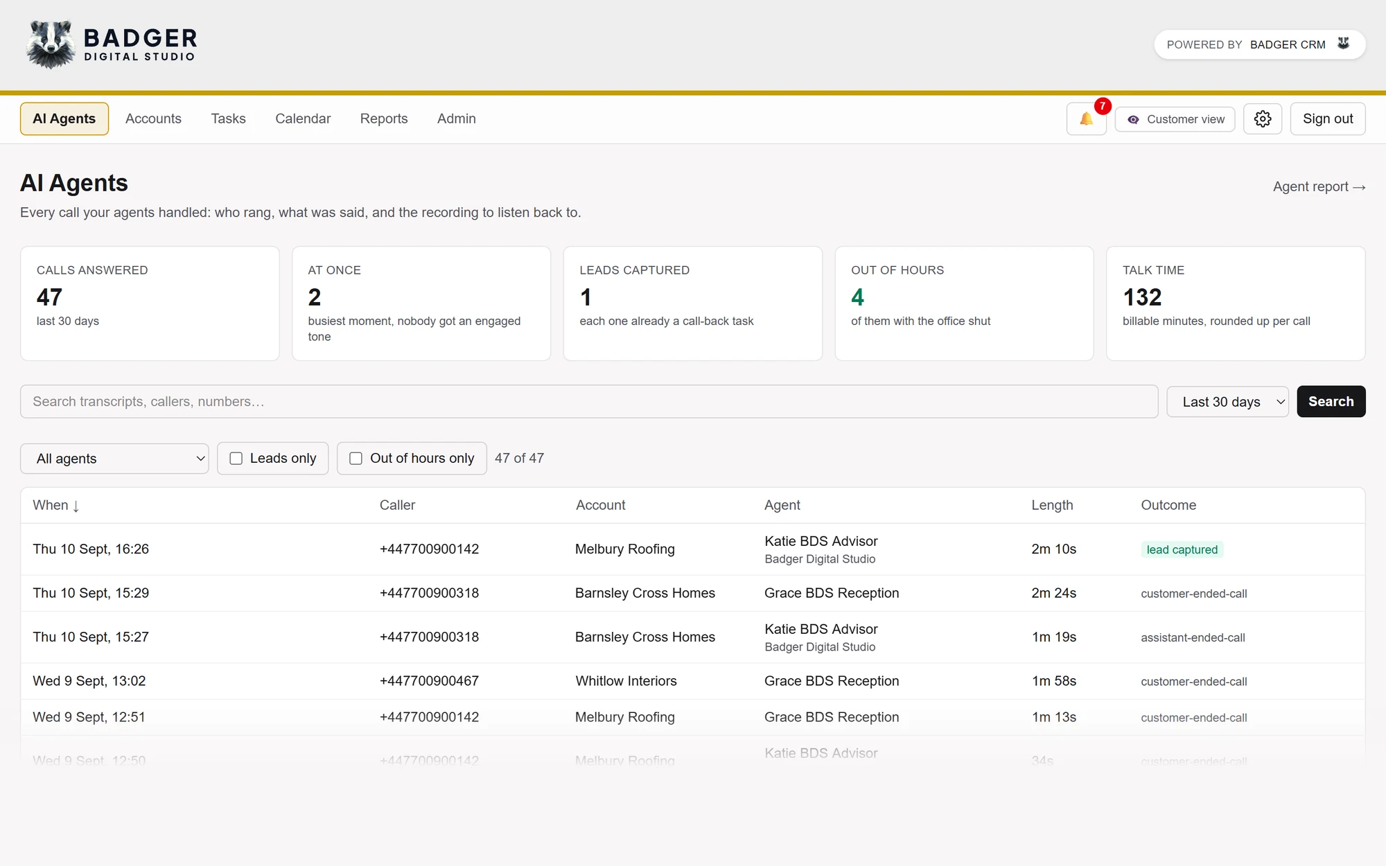Open the call from Thu 10 Sept, 15:27
The height and width of the screenshot is (866, 1386).
coord(693,637)
